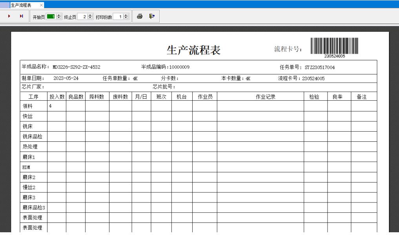The image size is (399, 235).
Task: Increase the 开始页 start page value
Action: click(x=59, y=15)
